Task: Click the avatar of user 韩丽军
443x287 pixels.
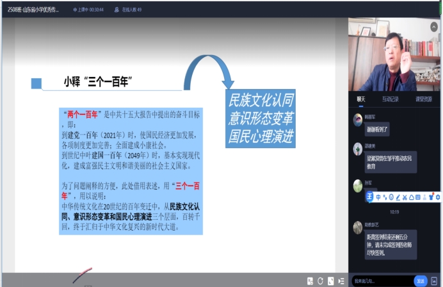Action: click(358, 120)
